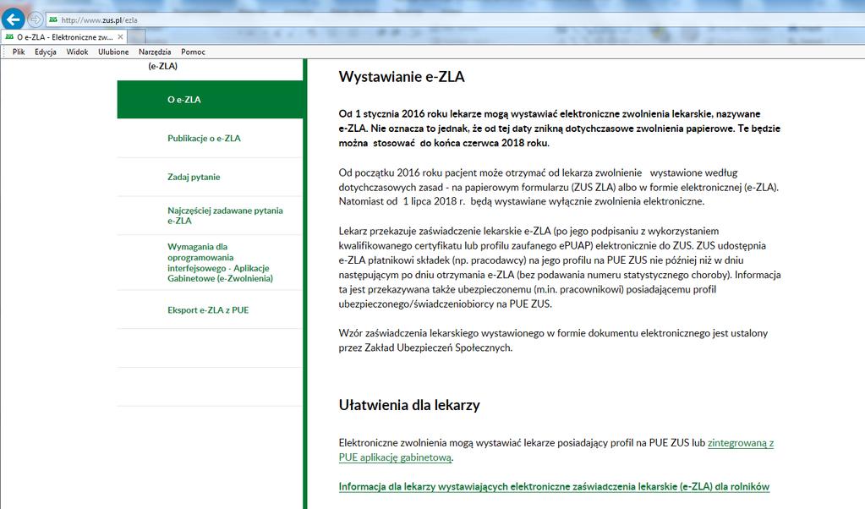The height and width of the screenshot is (509, 865).
Task: Click the browser Forward arrow button
Action: 36,19
